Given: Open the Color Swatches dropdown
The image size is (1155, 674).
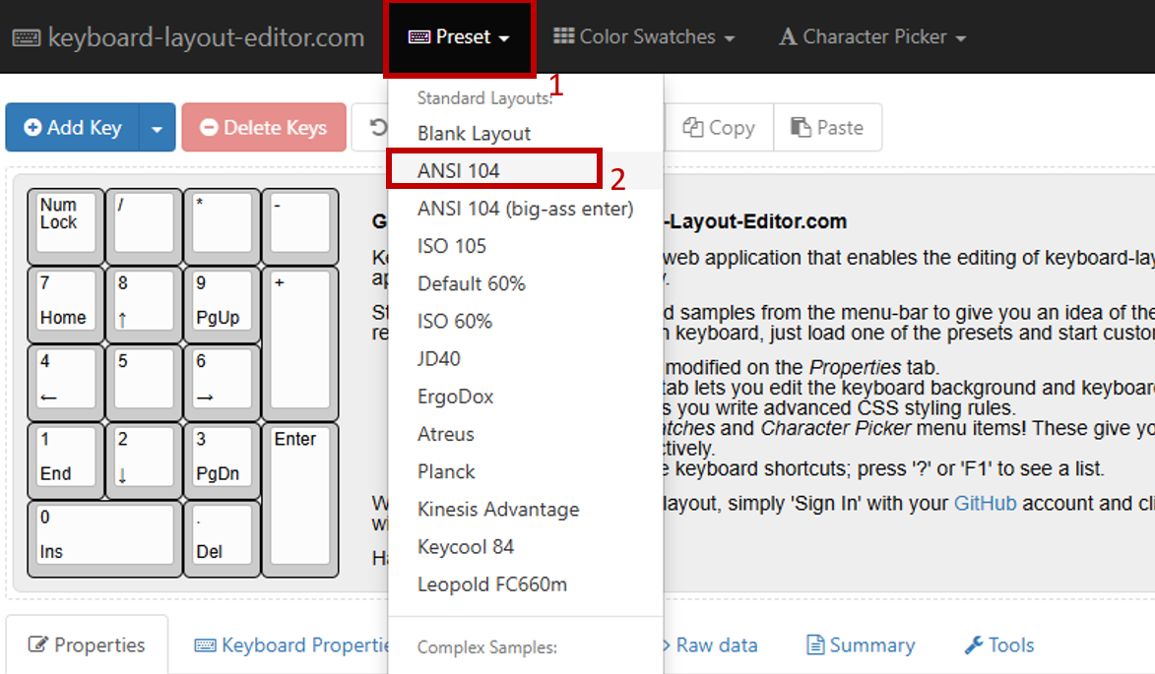Looking at the screenshot, I should pyautogui.click(x=645, y=36).
